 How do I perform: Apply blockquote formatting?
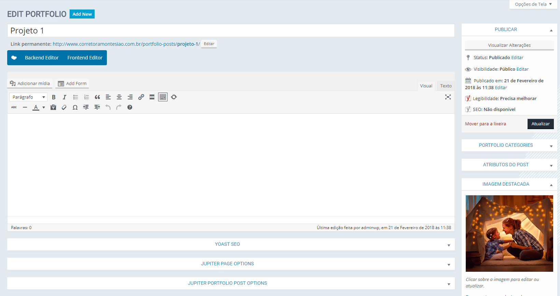coord(97,97)
